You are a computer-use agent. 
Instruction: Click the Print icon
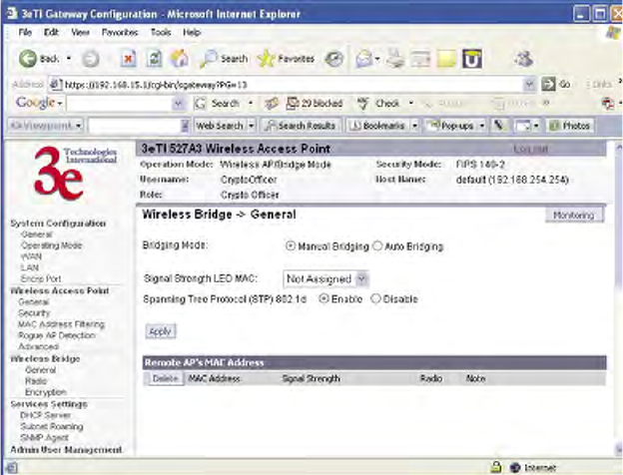tap(395, 59)
